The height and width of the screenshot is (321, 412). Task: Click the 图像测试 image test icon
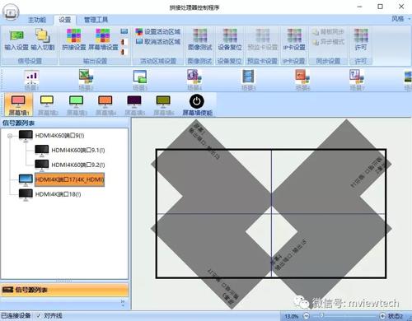tap(199, 40)
